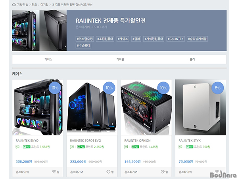Click the N Pay badge under RAIJINTEK OPHION
This screenshot has width=238, height=179.
click(x=135, y=147)
